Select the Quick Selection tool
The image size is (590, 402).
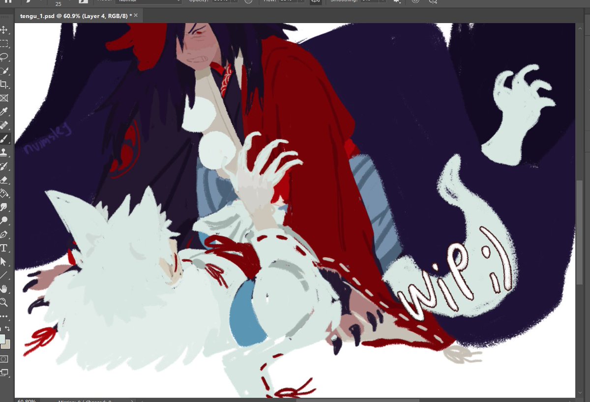[x=4, y=71]
